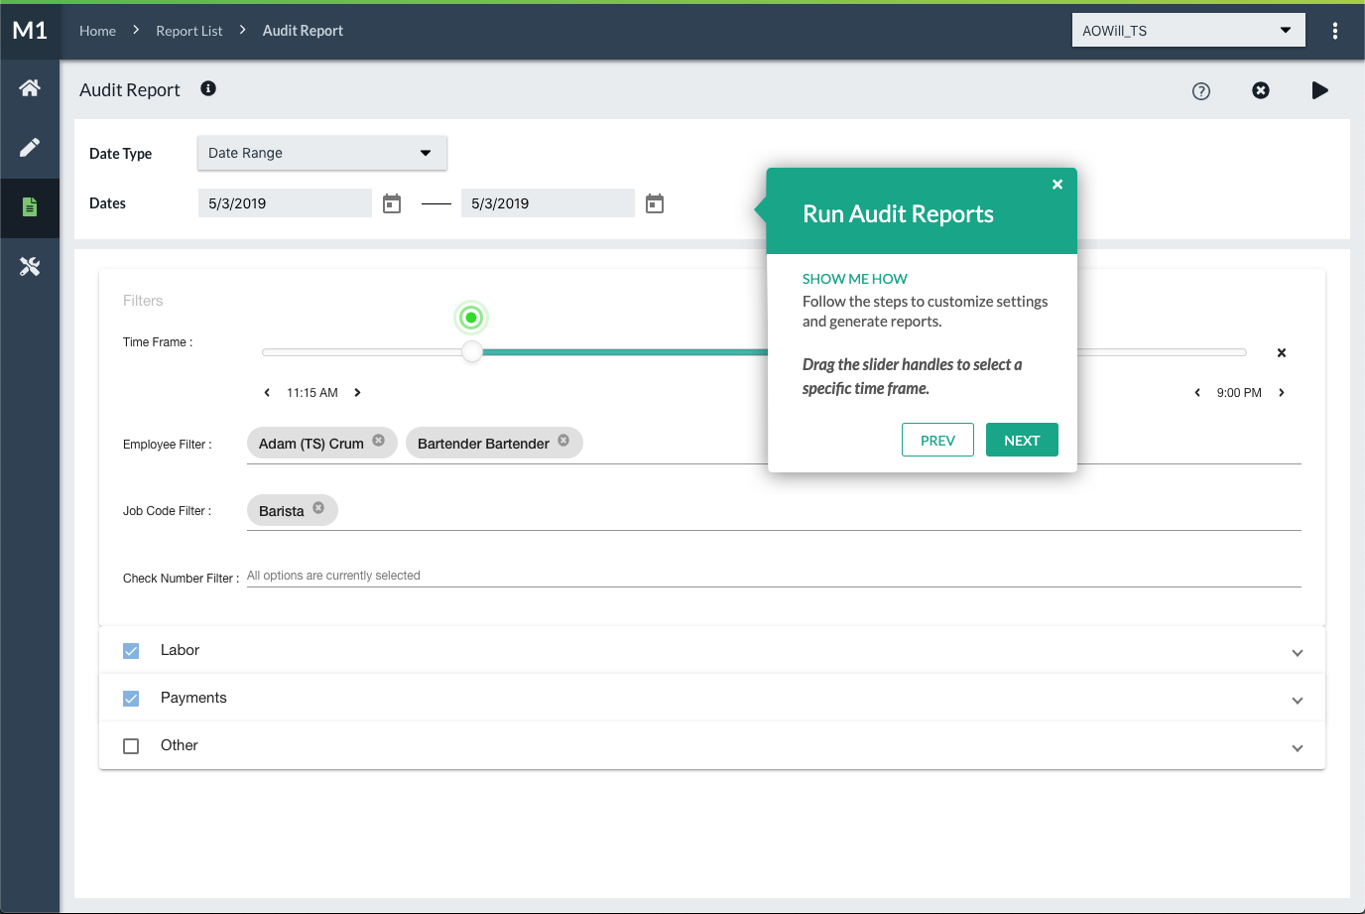Expand the Labor section chevron
This screenshot has height=914, width=1365.
coord(1298,653)
